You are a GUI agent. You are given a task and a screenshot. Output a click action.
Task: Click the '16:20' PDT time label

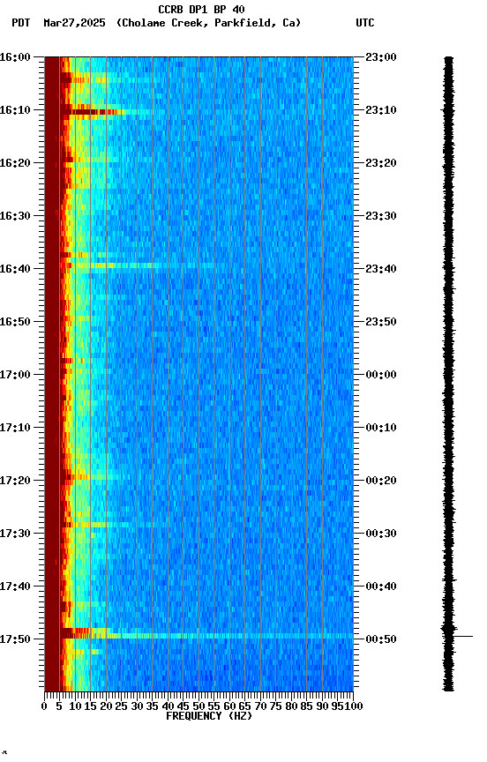coord(15,163)
